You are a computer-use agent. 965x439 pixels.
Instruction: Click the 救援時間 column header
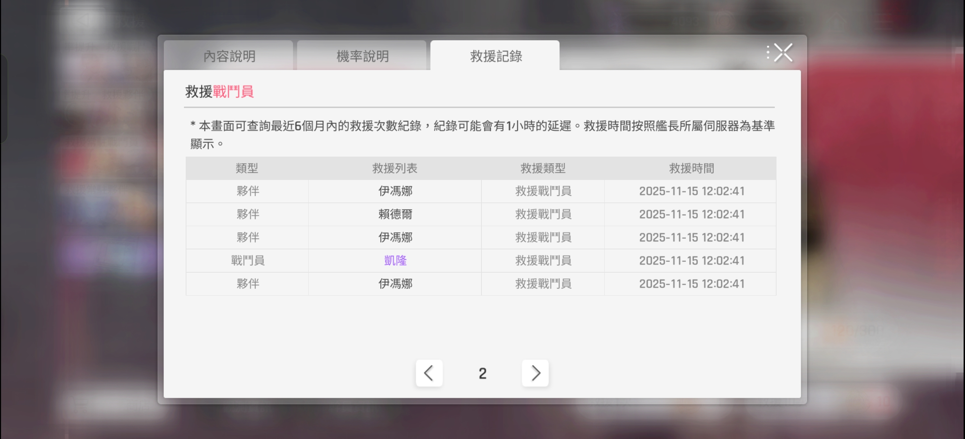[x=691, y=168]
